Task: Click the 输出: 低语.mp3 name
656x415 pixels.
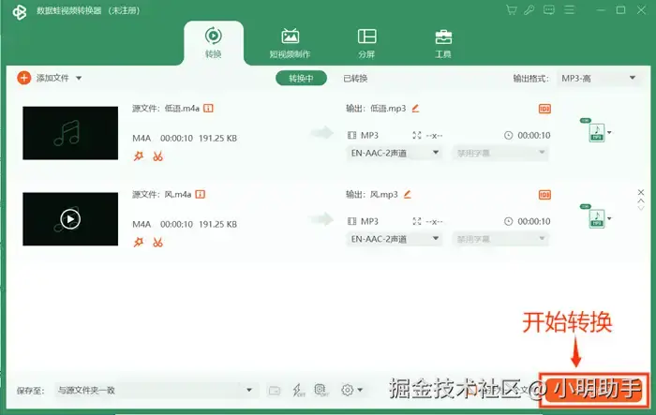Action: tap(376, 109)
